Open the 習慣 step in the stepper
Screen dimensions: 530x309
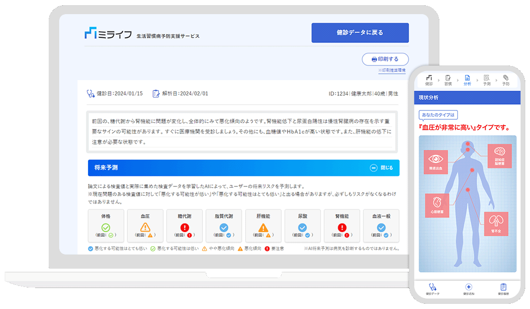[x=448, y=78]
